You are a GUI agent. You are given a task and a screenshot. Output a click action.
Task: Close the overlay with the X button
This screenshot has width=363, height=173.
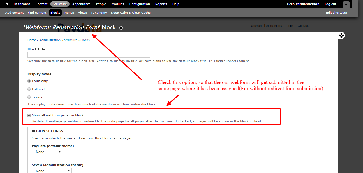(341, 35)
